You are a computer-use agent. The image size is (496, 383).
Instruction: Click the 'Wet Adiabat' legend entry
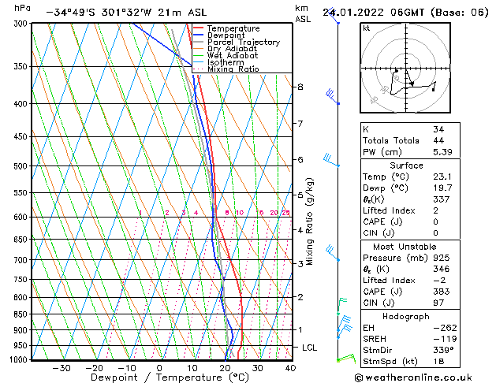coord(233,55)
